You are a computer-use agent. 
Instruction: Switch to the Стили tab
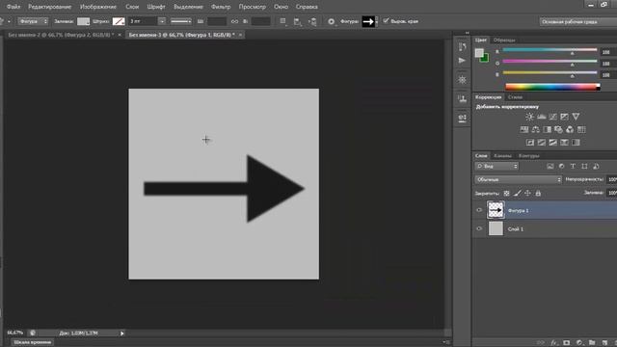515,97
